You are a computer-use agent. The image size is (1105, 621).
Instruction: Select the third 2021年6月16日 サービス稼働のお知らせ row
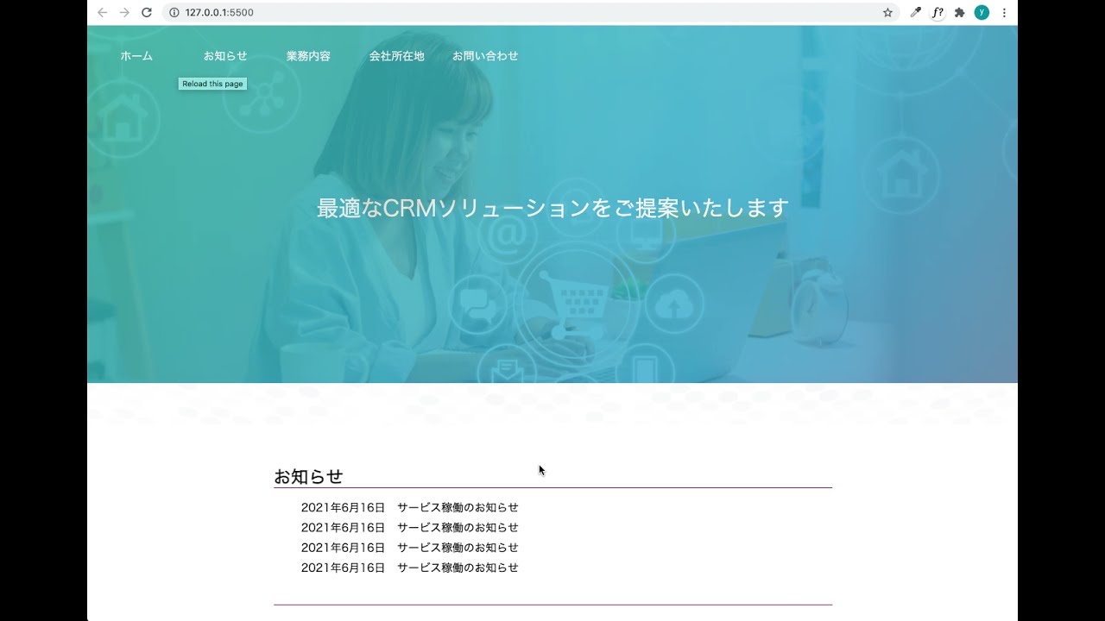(x=410, y=548)
